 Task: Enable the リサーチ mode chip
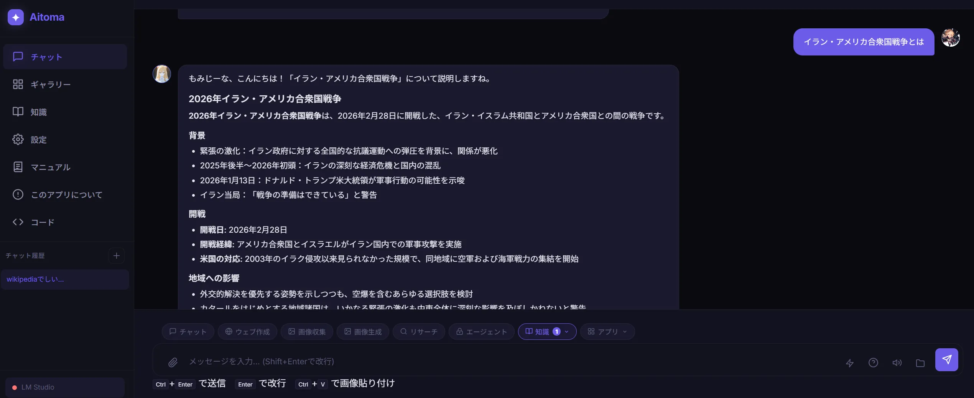[419, 331]
